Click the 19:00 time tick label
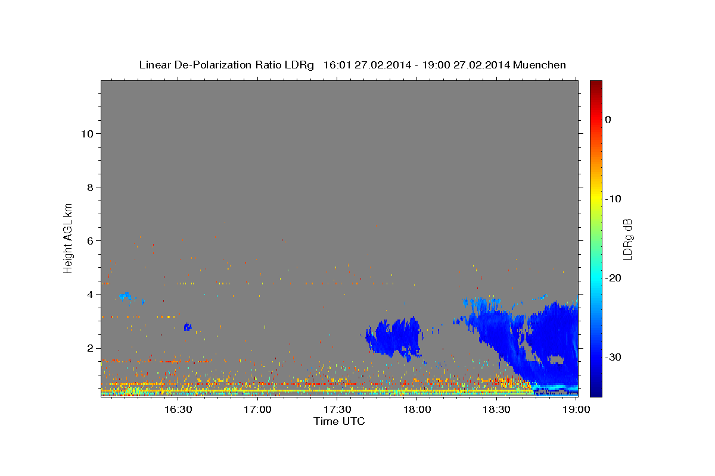 (576, 409)
